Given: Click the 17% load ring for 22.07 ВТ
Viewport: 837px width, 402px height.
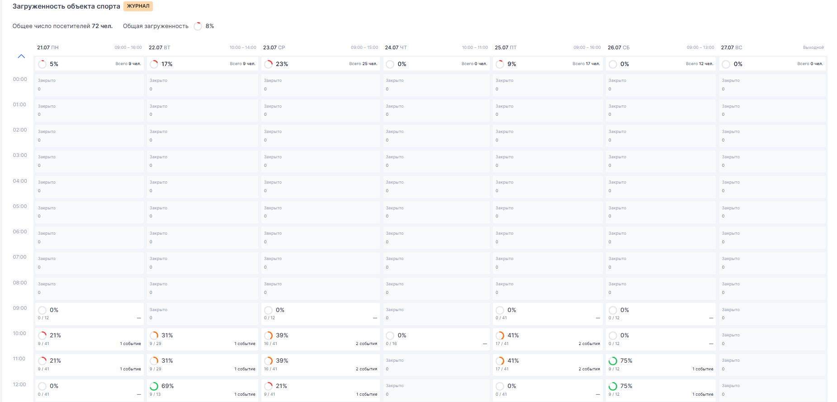Looking at the screenshot, I should coord(154,64).
